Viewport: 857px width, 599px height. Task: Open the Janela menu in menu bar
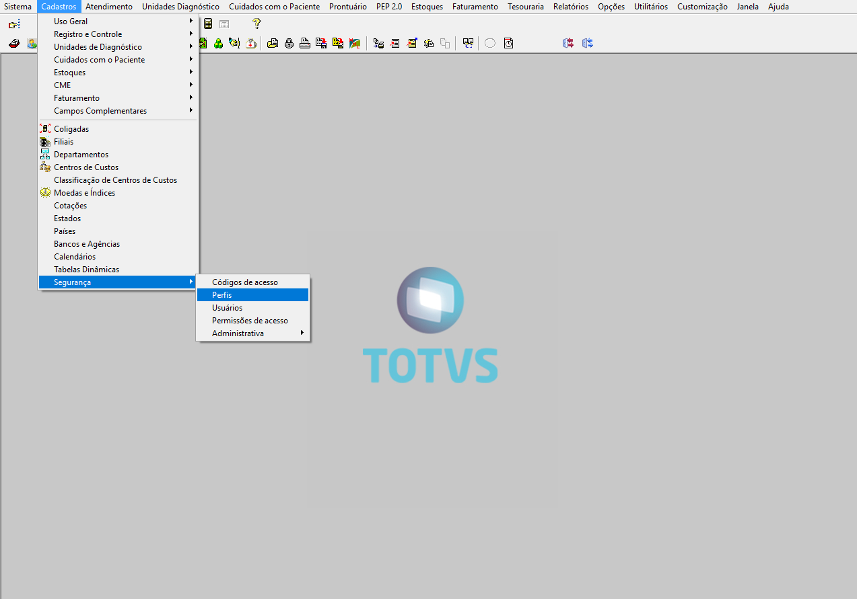[748, 7]
